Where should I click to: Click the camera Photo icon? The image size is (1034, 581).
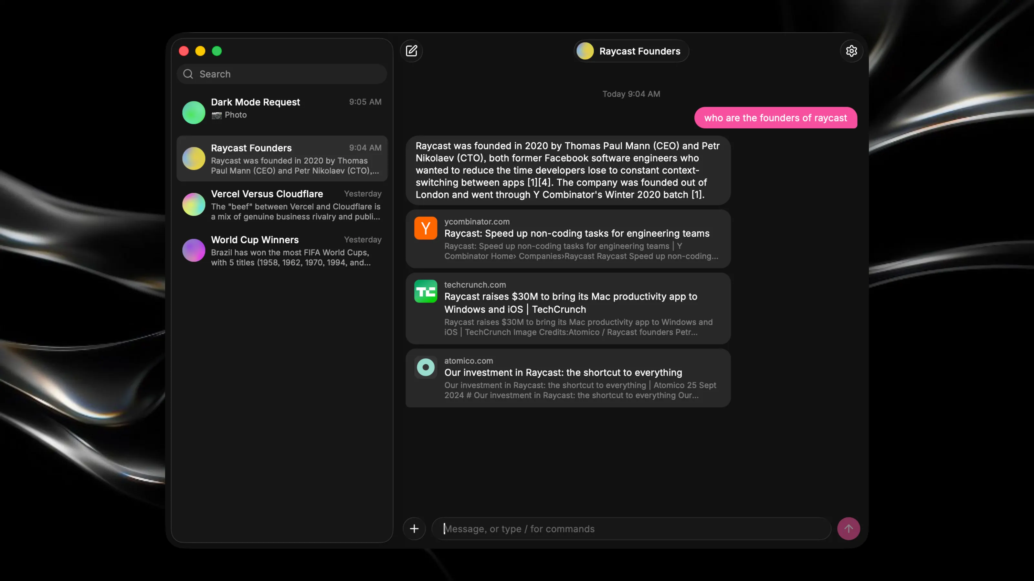click(217, 115)
